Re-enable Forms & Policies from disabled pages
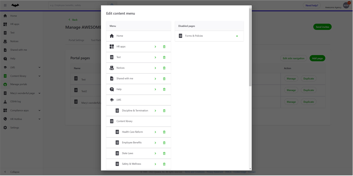The height and width of the screenshot is (176, 353). tap(237, 36)
